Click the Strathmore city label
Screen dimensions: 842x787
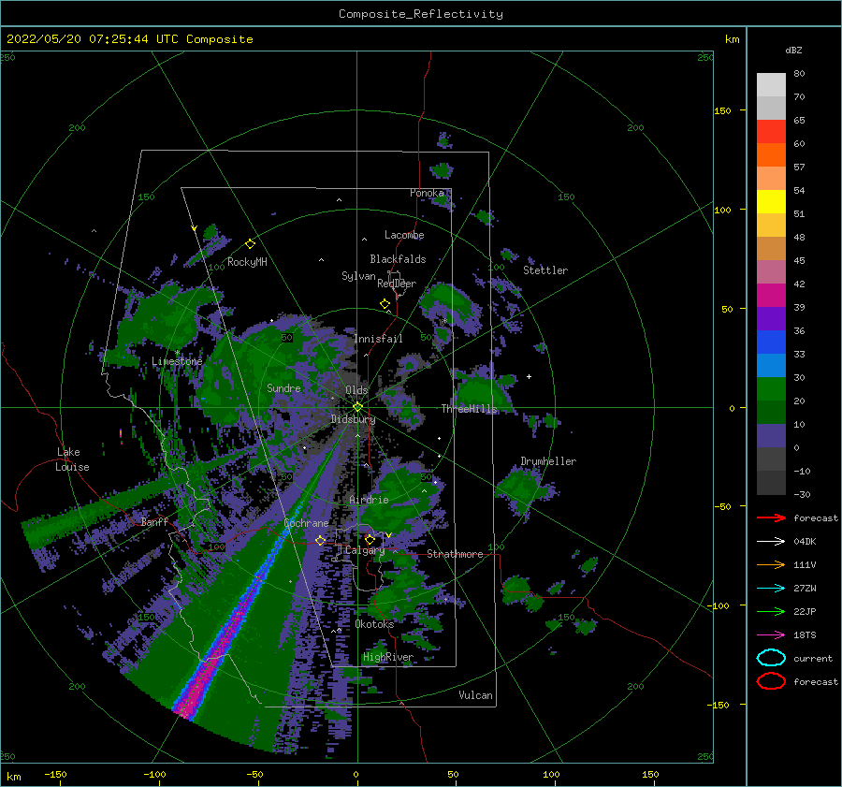pyautogui.click(x=455, y=554)
